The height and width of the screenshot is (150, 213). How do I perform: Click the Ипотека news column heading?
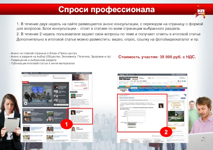[49, 126]
